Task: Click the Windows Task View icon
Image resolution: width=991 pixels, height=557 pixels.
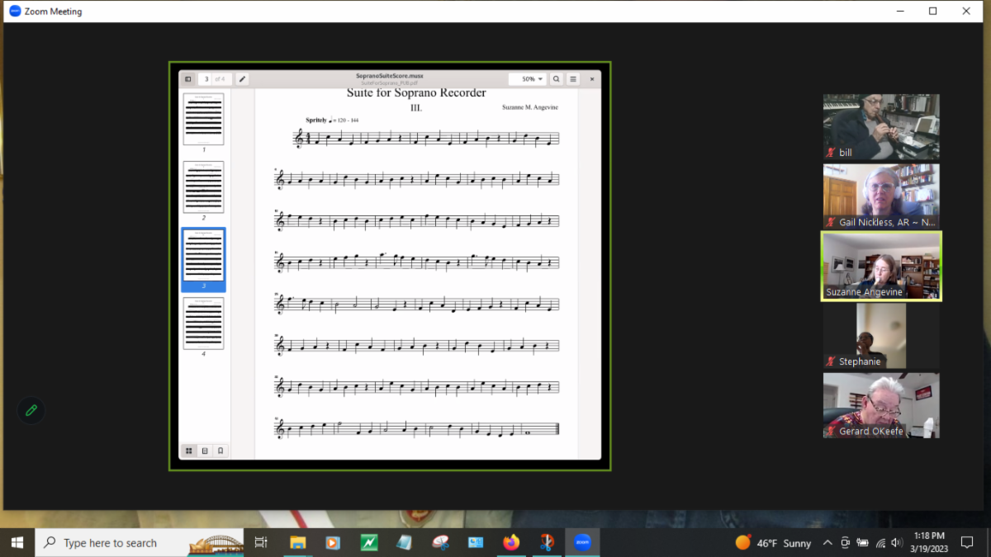Action: click(261, 542)
